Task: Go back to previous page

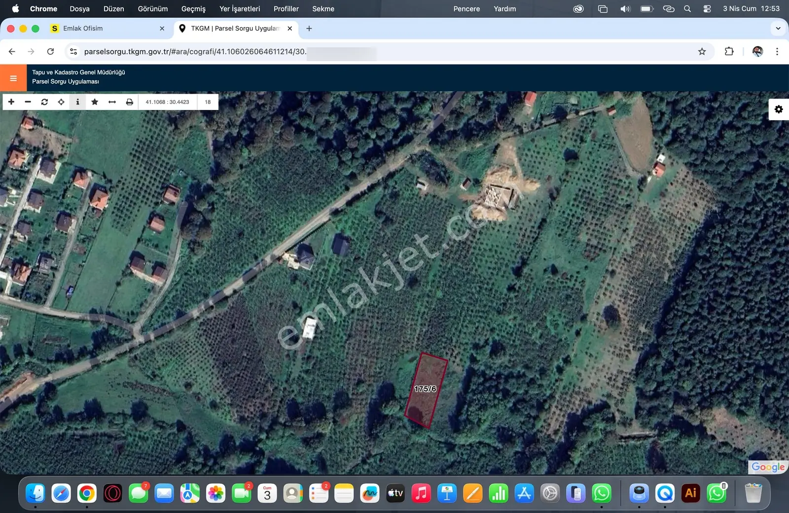Action: tap(12, 51)
